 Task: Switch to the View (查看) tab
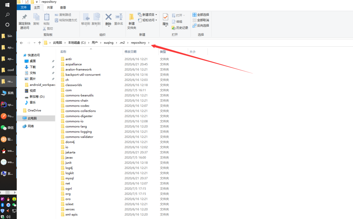[63, 8]
